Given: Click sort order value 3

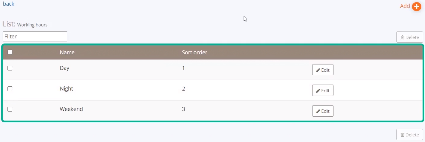Looking at the screenshot, I should (x=184, y=109).
